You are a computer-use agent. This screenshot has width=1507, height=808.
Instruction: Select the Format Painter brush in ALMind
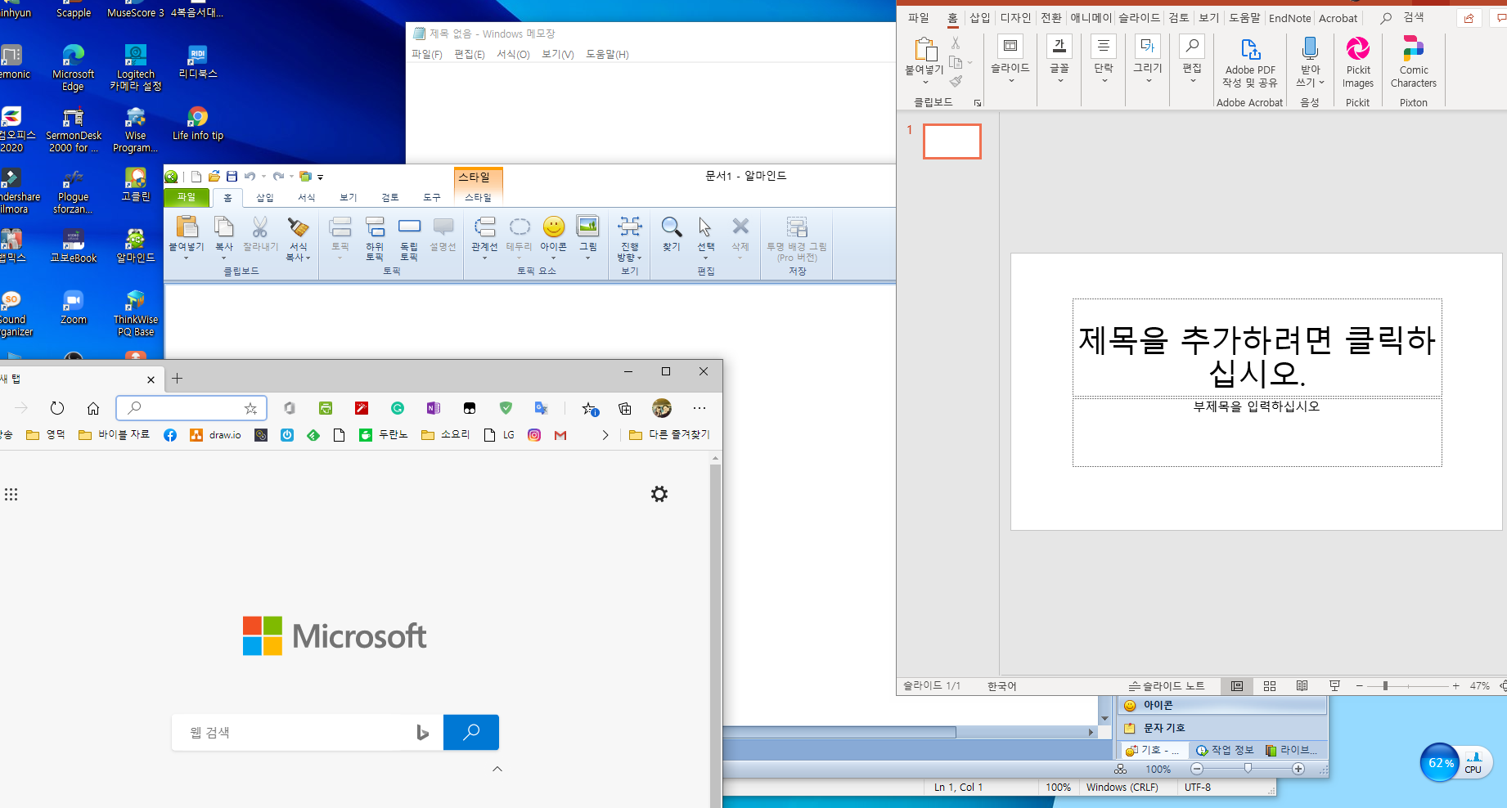click(x=298, y=227)
